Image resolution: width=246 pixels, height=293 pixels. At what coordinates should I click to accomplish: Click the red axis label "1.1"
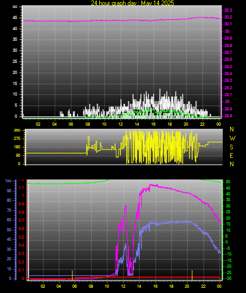(22, 187)
